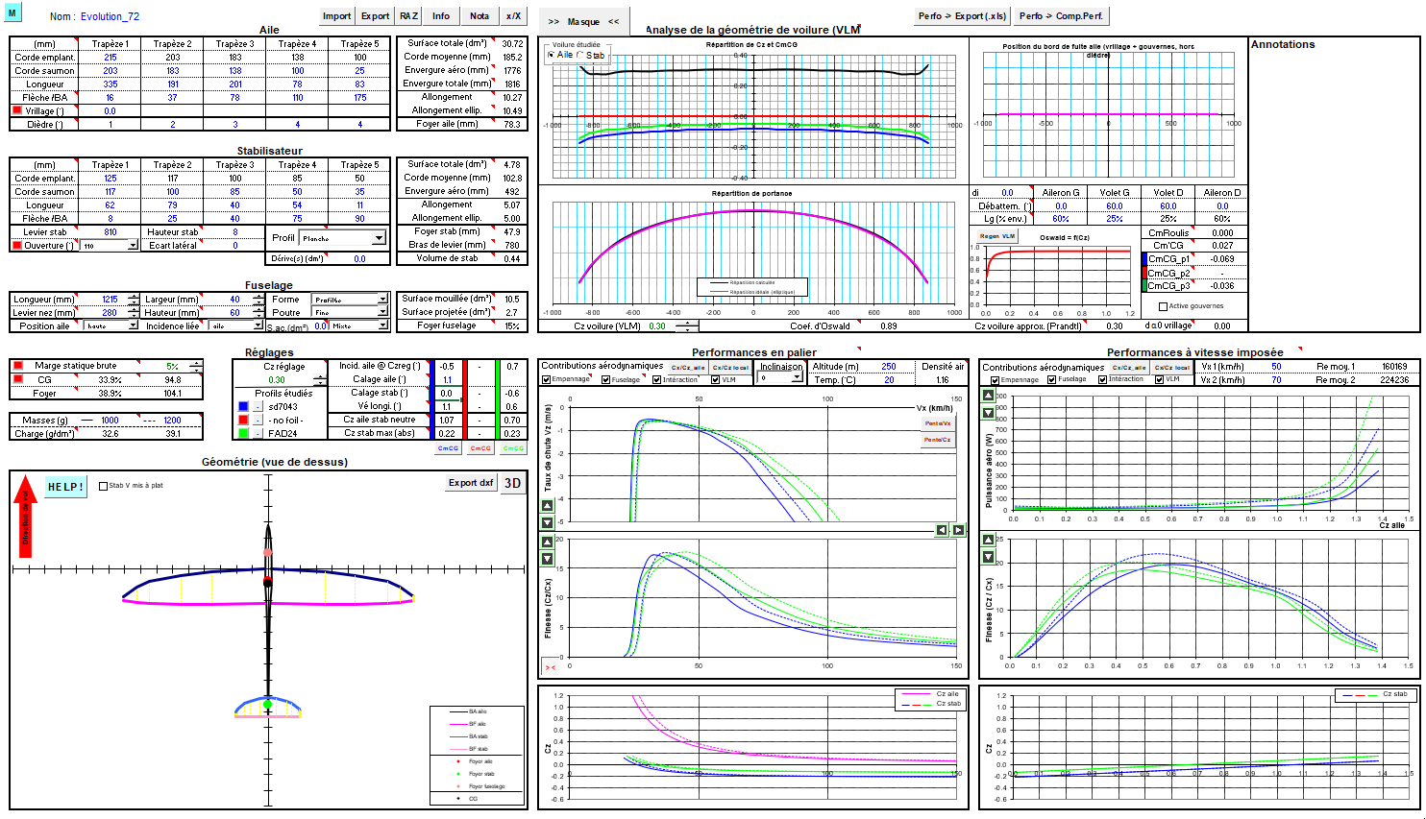Image resolution: width=1426 pixels, height=819 pixels.
Task: Click the Cz réglage spinner
Action: pos(320,380)
